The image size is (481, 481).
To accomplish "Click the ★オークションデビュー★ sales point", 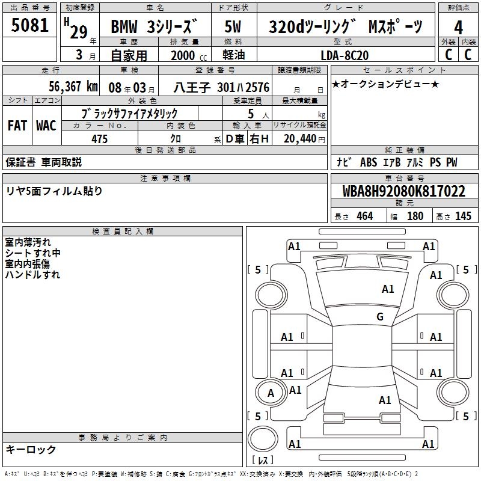I will 385,84.
